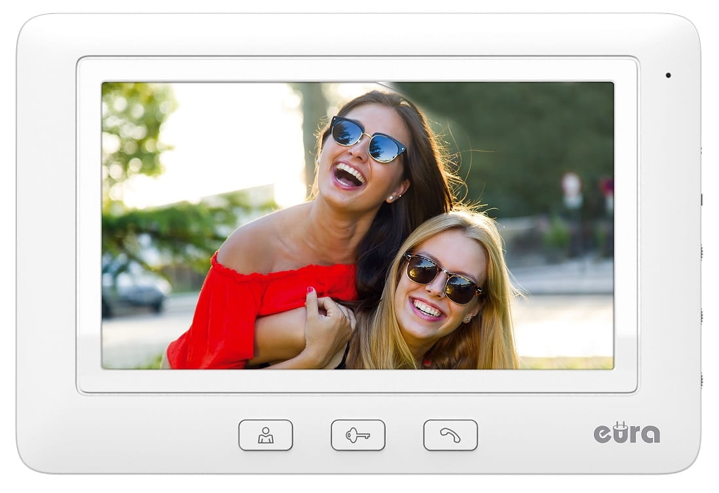The image size is (719, 493).
Task: Adjust the dial just below the slide switch
Action: (x=701, y=252)
